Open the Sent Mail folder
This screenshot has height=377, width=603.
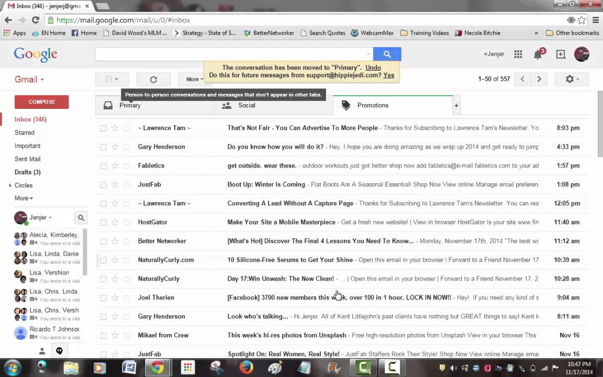tap(27, 159)
